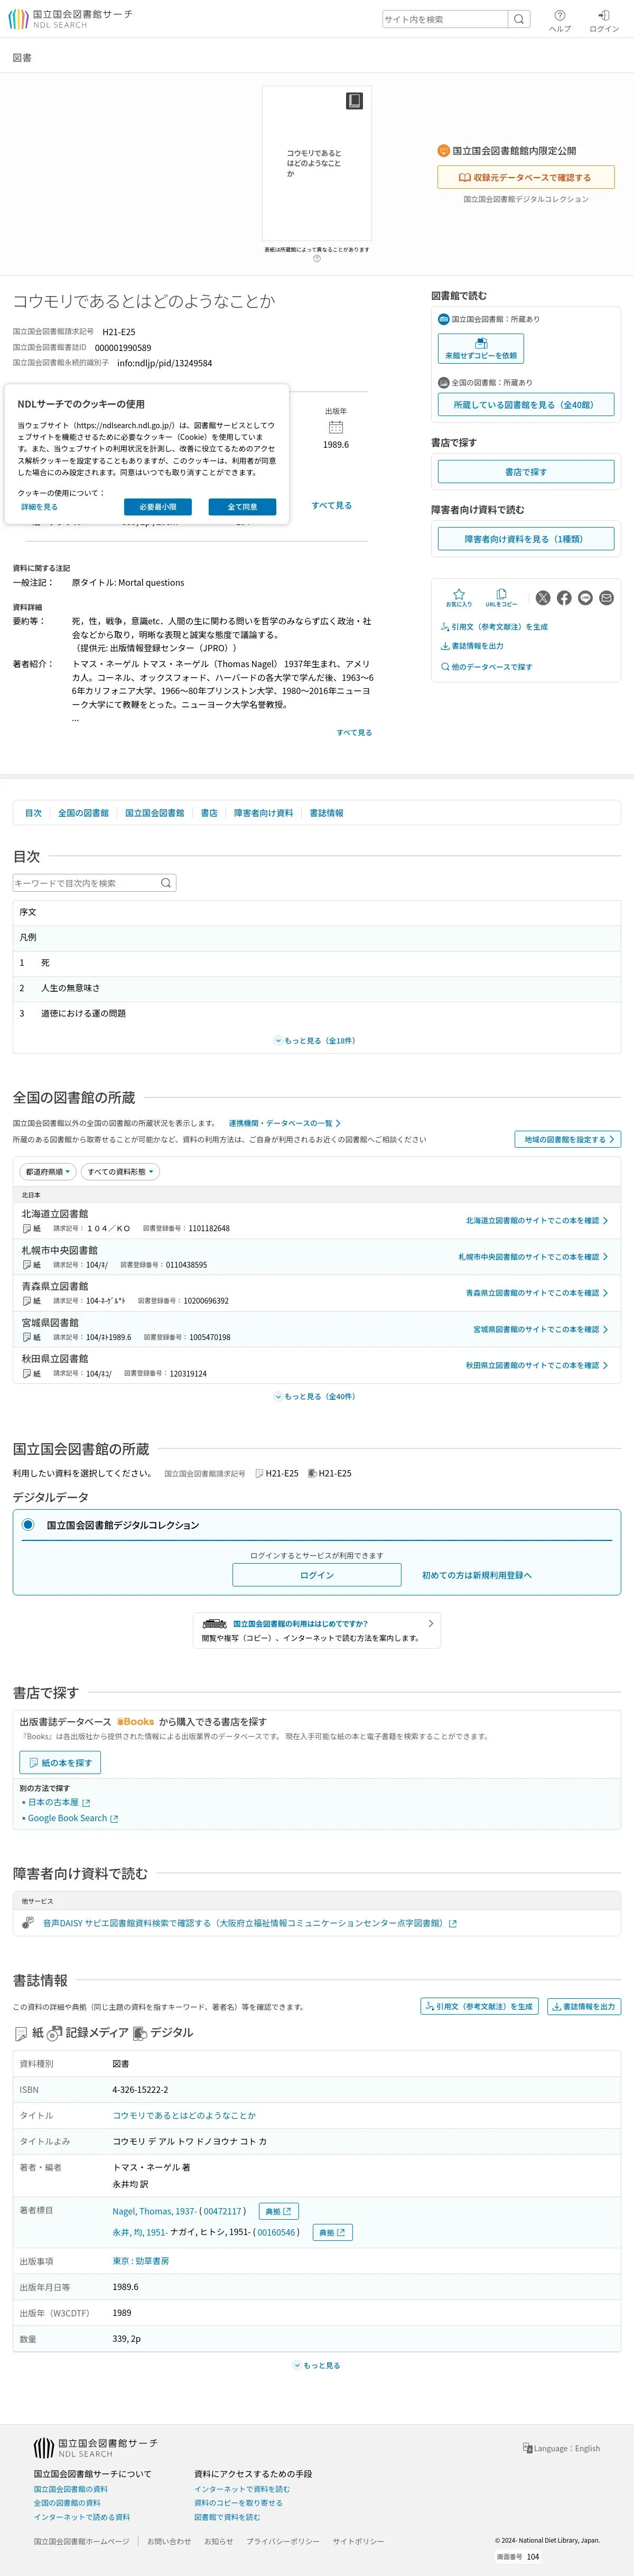Screen dimensions: 634x2576
Task: Click the cover info question mark icon
Action: 317,259
